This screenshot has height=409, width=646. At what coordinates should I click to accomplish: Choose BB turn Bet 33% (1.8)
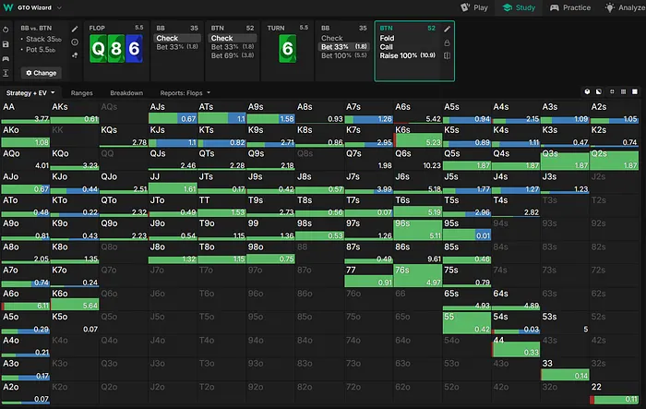click(344, 46)
